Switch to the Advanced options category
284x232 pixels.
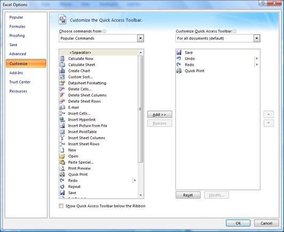click(18, 54)
